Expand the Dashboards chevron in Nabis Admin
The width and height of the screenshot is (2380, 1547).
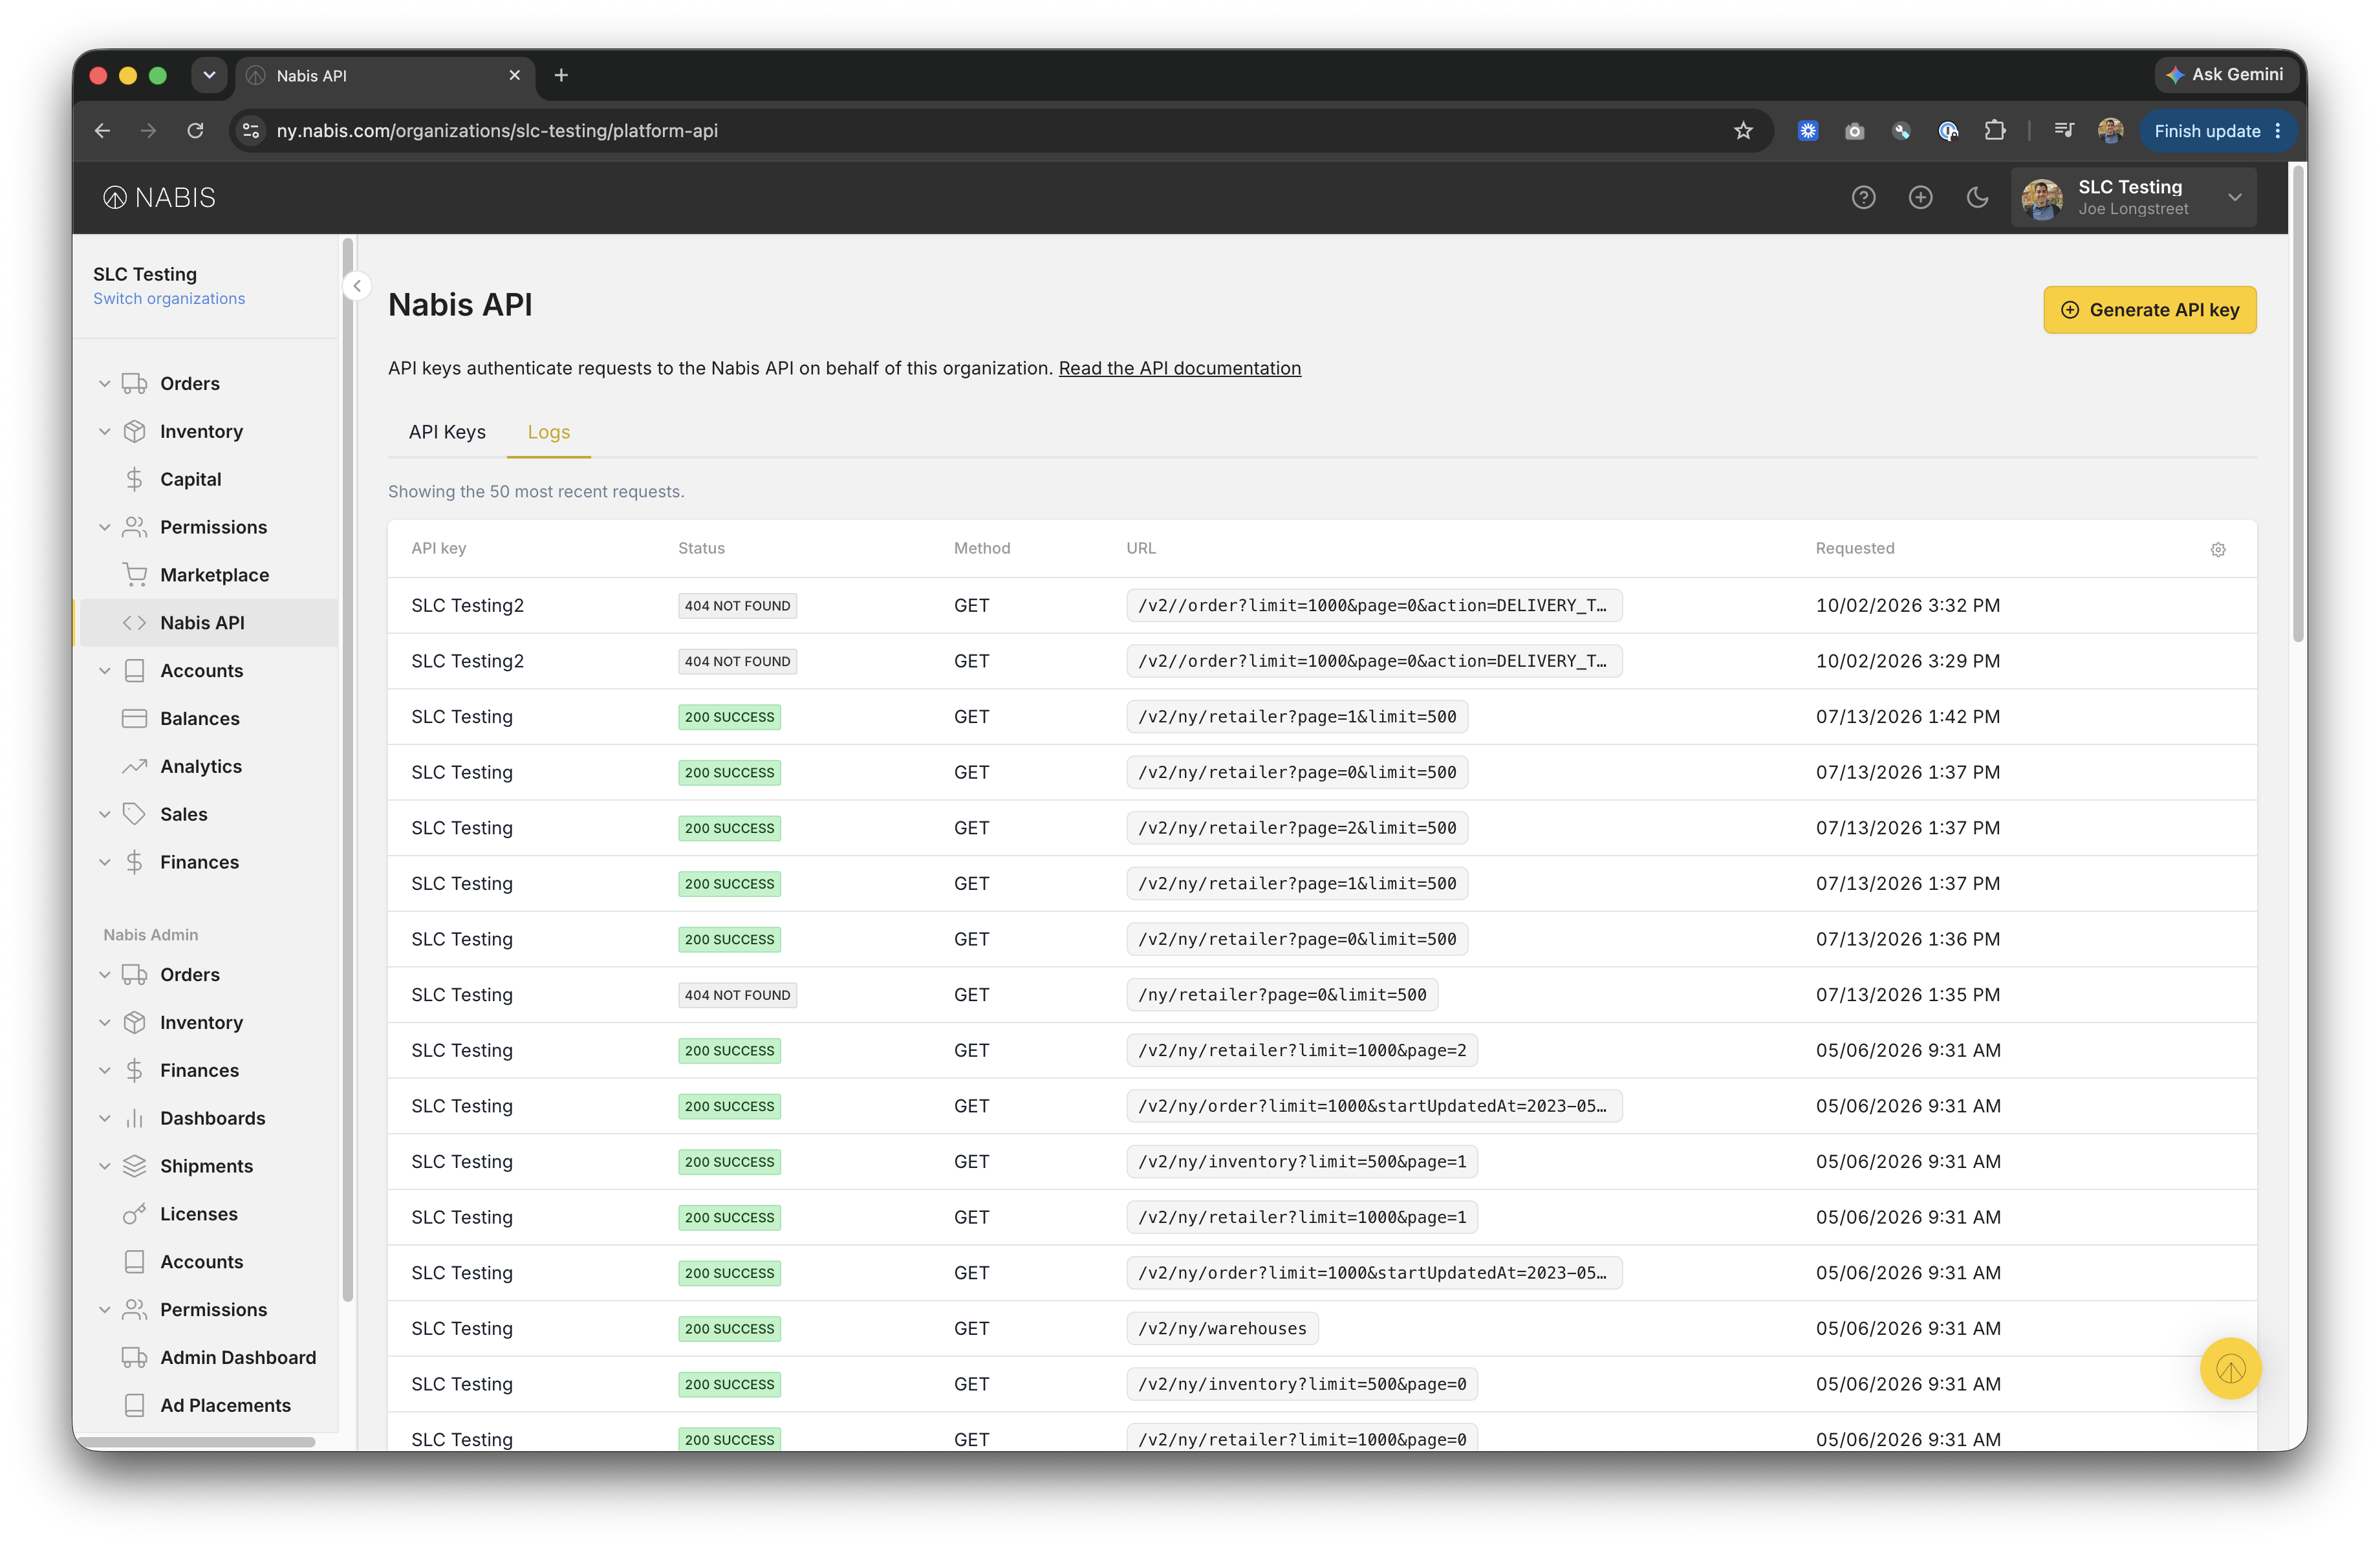(104, 1118)
